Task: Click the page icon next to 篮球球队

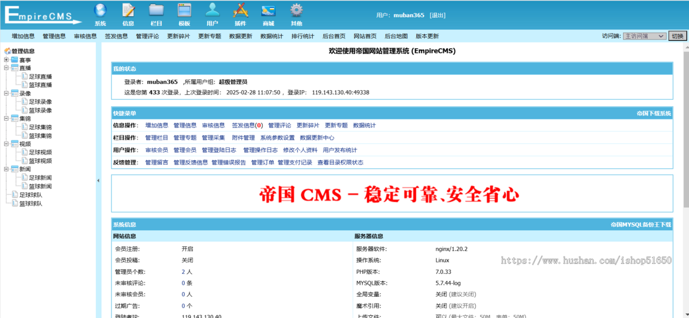Action: coord(15,203)
